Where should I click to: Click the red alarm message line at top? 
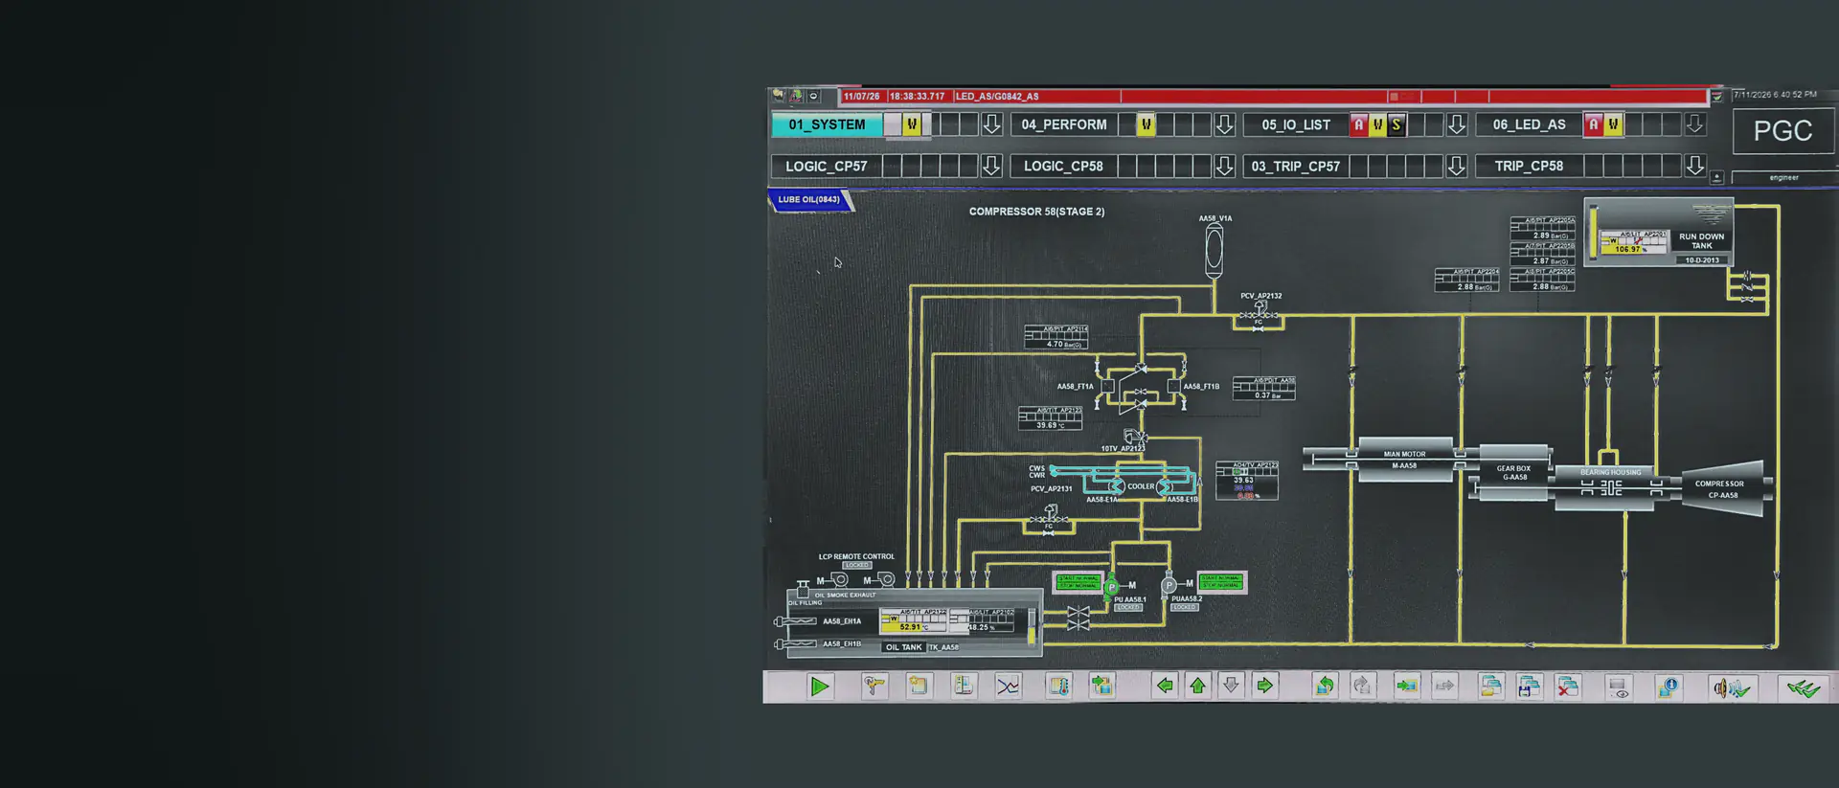click(x=1274, y=97)
